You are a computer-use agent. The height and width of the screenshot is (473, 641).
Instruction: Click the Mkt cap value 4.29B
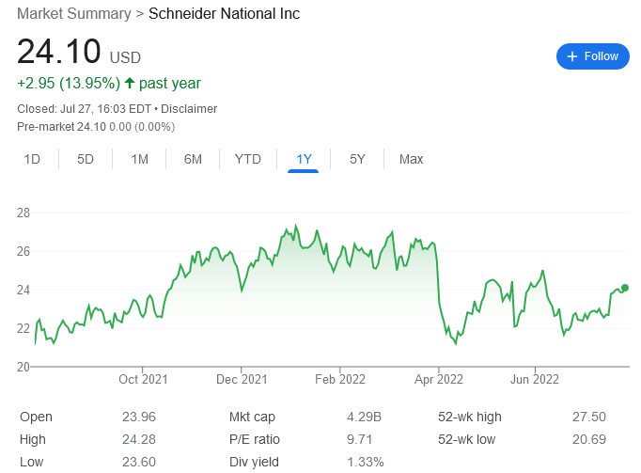[x=365, y=417]
